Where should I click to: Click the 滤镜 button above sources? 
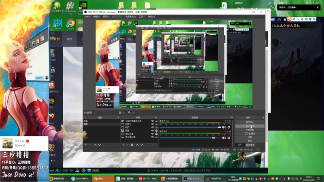click(131, 112)
